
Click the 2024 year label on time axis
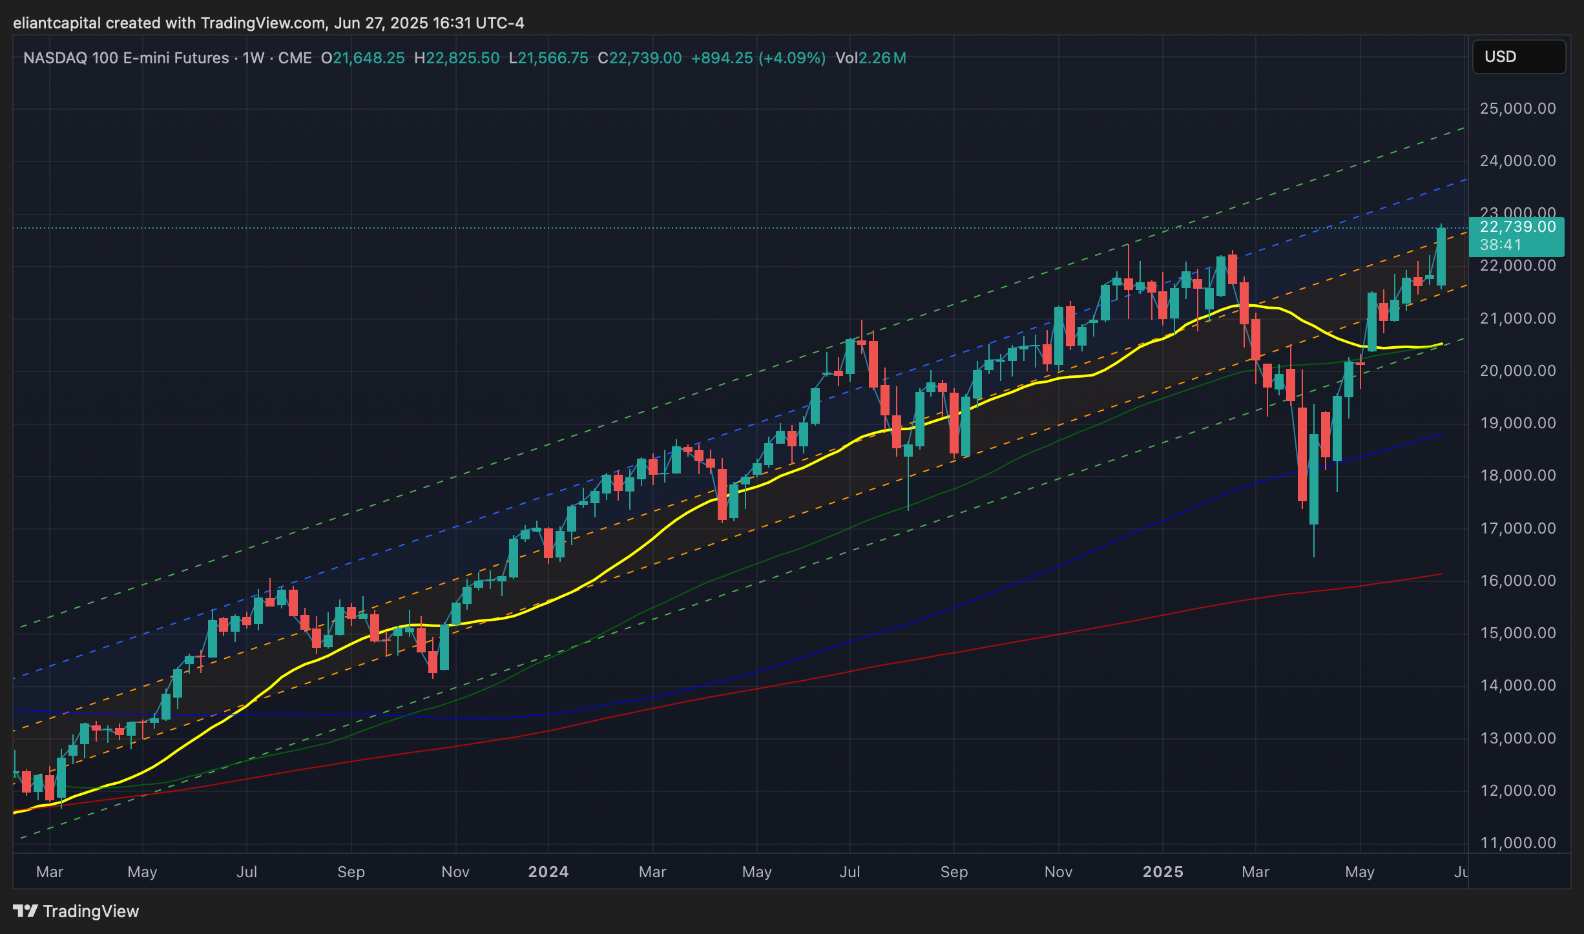click(548, 872)
